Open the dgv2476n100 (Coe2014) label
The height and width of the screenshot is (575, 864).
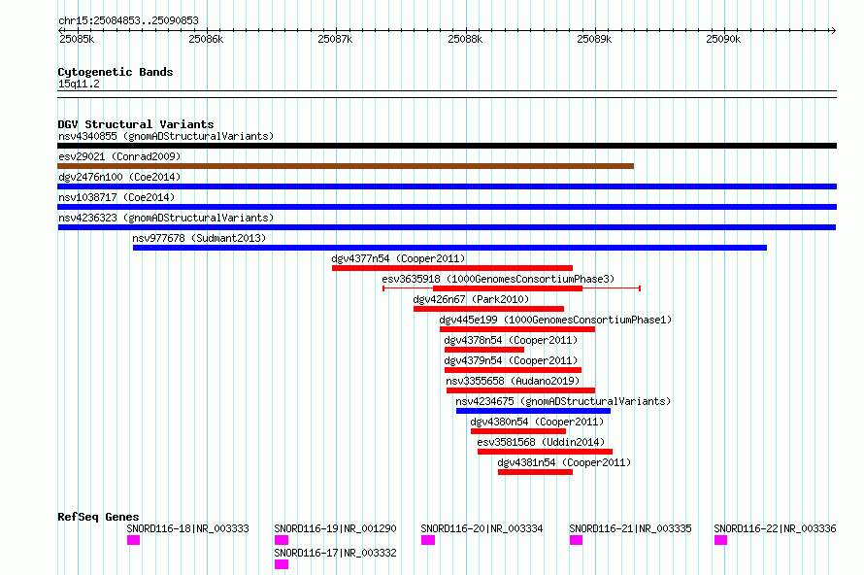(119, 177)
